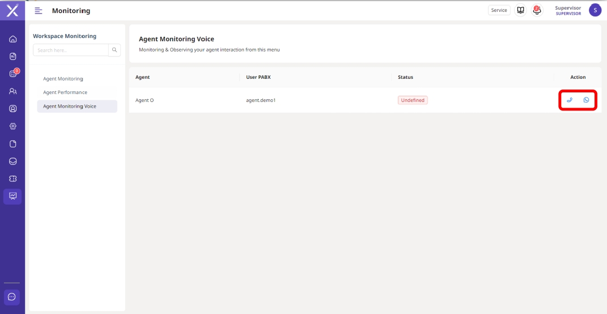Click the Undefined status badge

(x=413, y=100)
